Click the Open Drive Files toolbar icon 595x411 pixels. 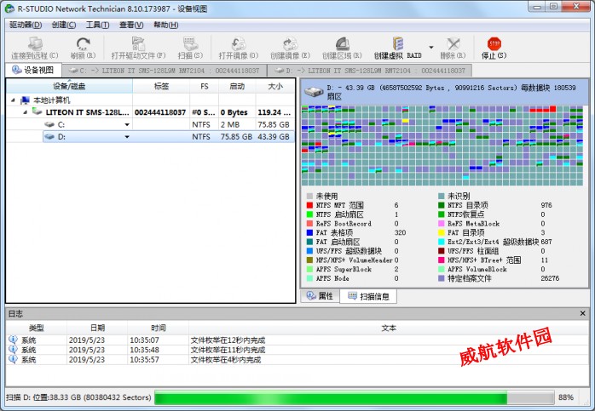coord(138,44)
